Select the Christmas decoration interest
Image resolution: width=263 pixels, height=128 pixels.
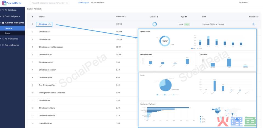[47, 70]
